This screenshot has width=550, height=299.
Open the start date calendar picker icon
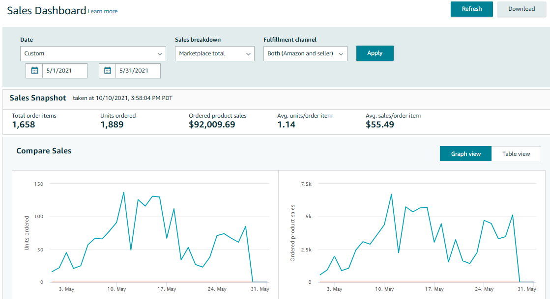tap(34, 71)
